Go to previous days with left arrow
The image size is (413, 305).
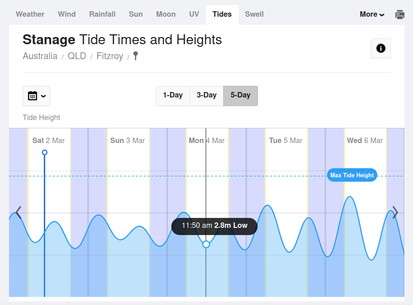coord(19,212)
